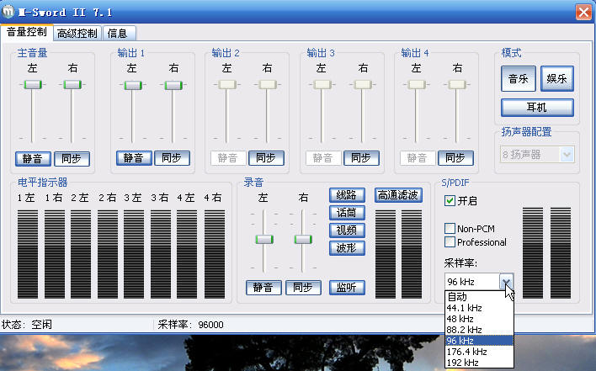This screenshot has width=596, height=371.
Task: Open the 信息 tab
Action: click(119, 33)
